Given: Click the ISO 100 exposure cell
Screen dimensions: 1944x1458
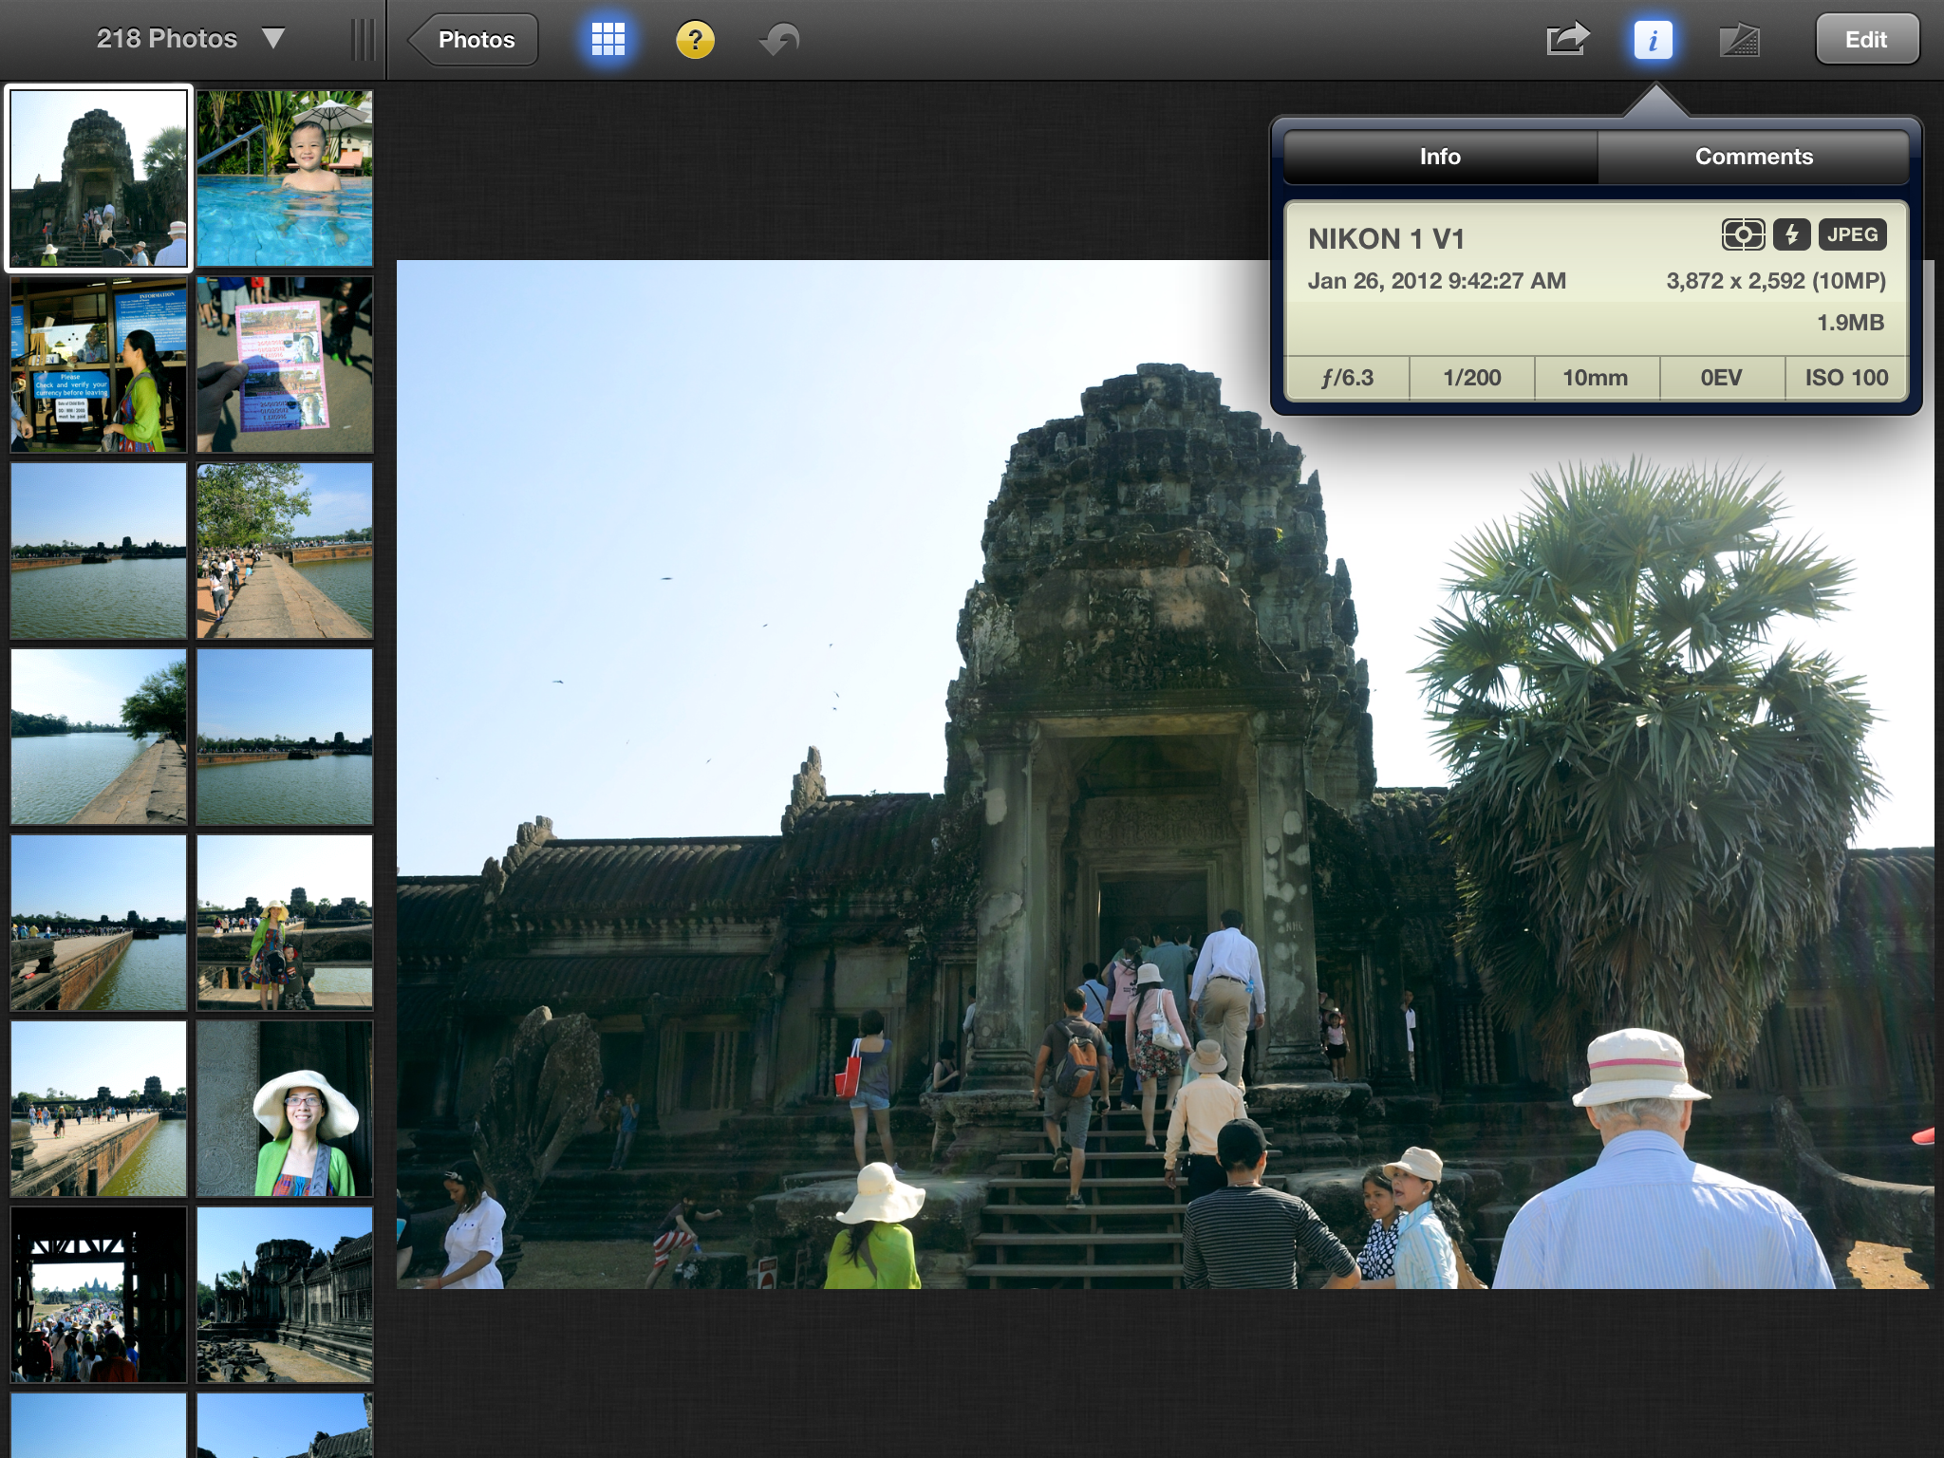Looking at the screenshot, I should click(x=1846, y=378).
